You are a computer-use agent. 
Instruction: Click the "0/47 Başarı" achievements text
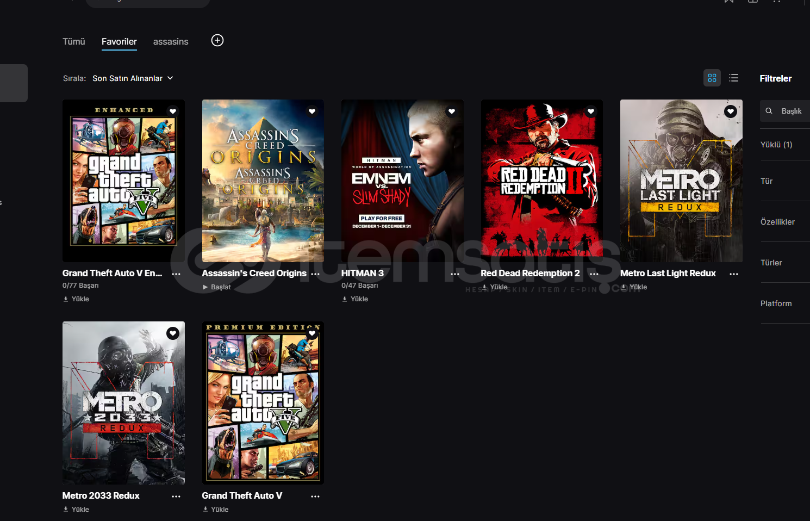(360, 286)
